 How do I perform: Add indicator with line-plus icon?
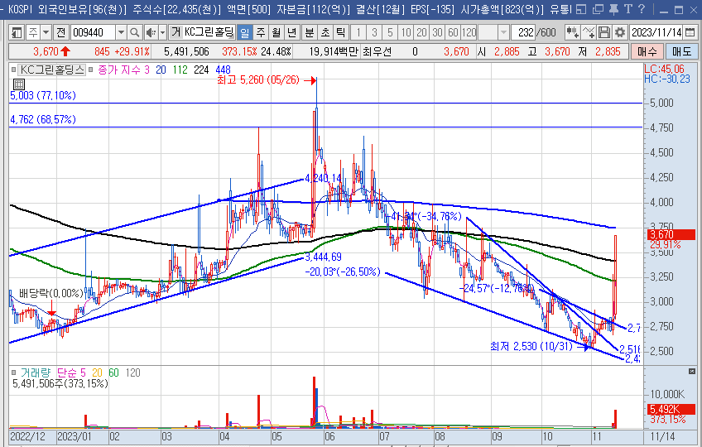[588, 32]
